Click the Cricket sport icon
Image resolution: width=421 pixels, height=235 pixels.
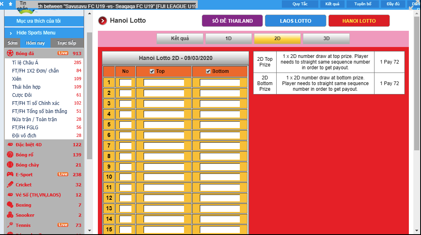click(x=10, y=185)
